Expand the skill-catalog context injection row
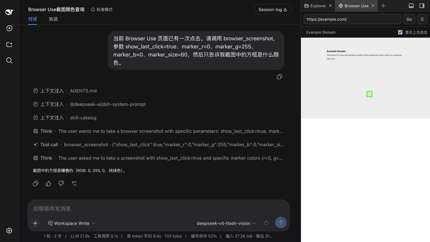 [x=65, y=118]
